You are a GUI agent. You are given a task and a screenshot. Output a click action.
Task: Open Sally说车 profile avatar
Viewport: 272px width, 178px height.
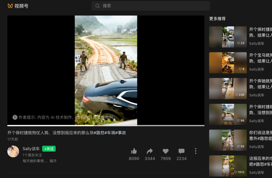[x=13, y=152]
